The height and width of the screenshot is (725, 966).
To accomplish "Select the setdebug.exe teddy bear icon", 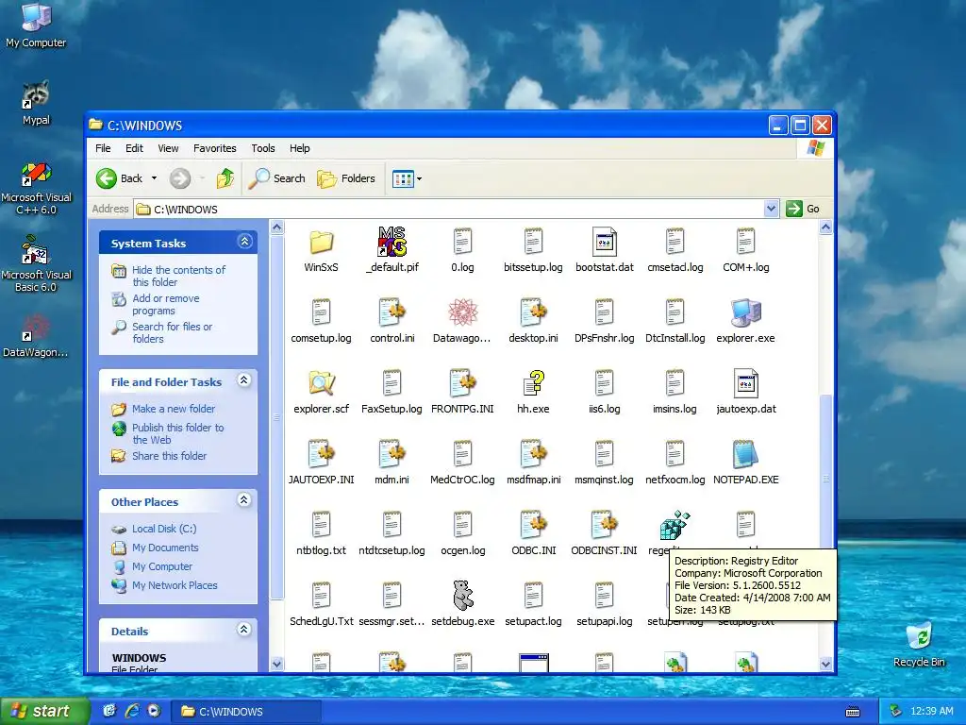I will [x=462, y=596].
